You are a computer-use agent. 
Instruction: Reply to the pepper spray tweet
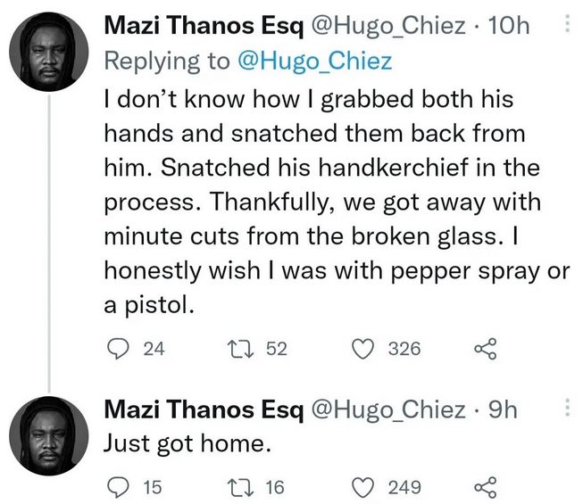(x=118, y=348)
